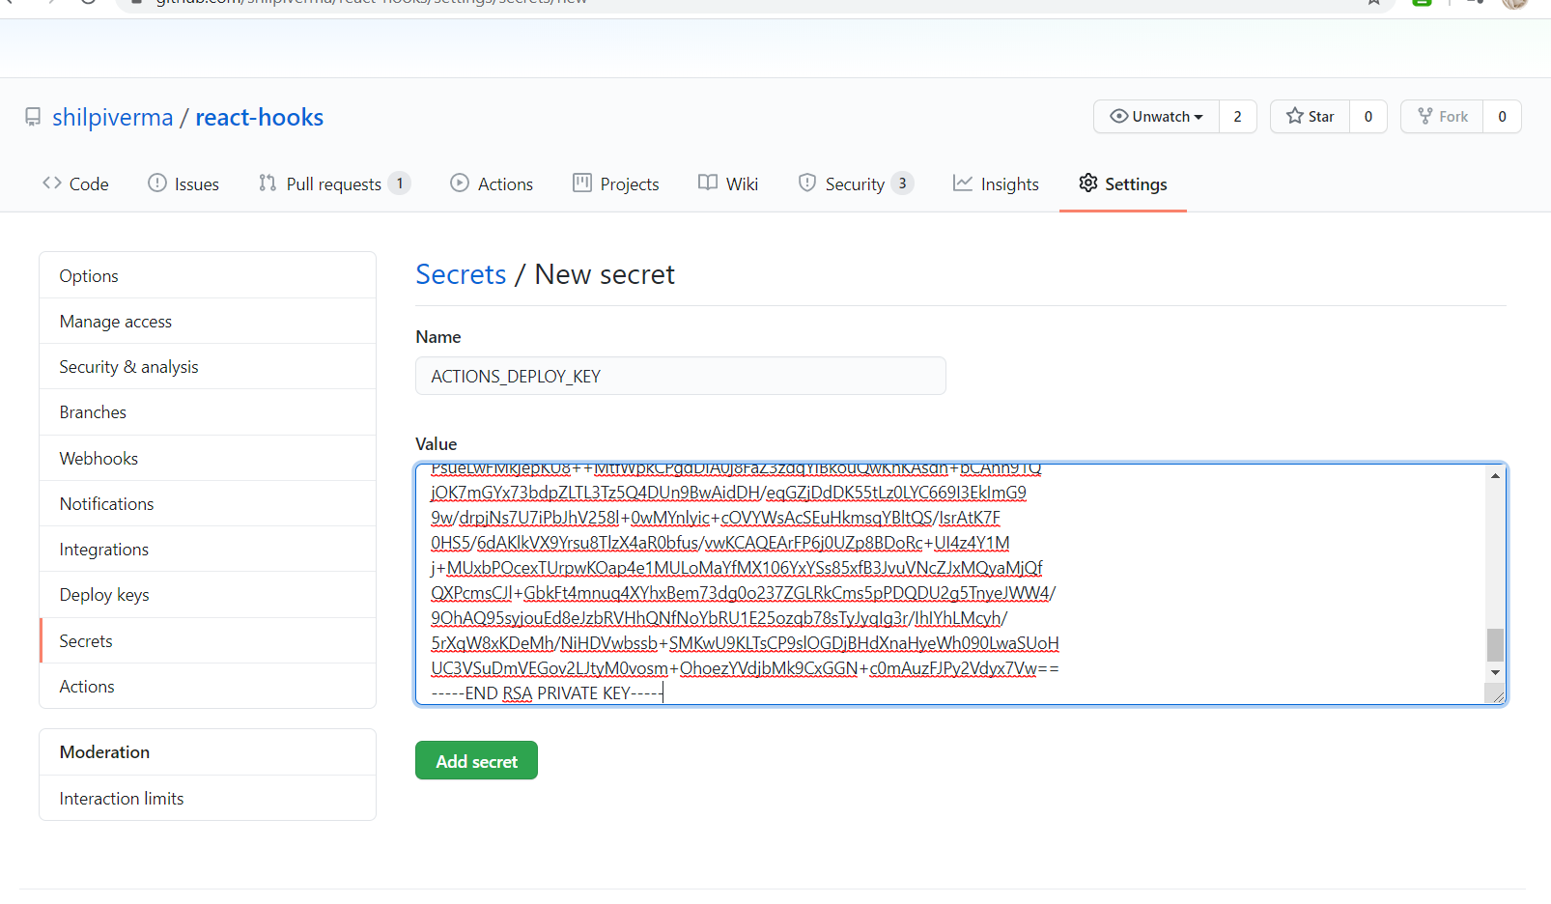
Task: Open Insights tab with graph icon
Action: (x=996, y=184)
